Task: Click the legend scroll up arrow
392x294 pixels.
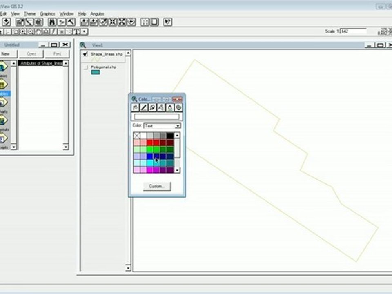Action: coord(128,53)
